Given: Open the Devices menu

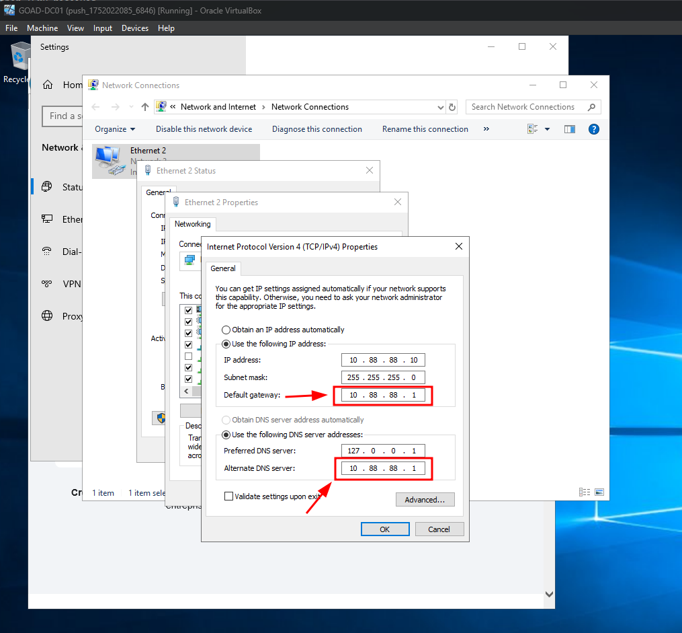Looking at the screenshot, I should pos(135,28).
